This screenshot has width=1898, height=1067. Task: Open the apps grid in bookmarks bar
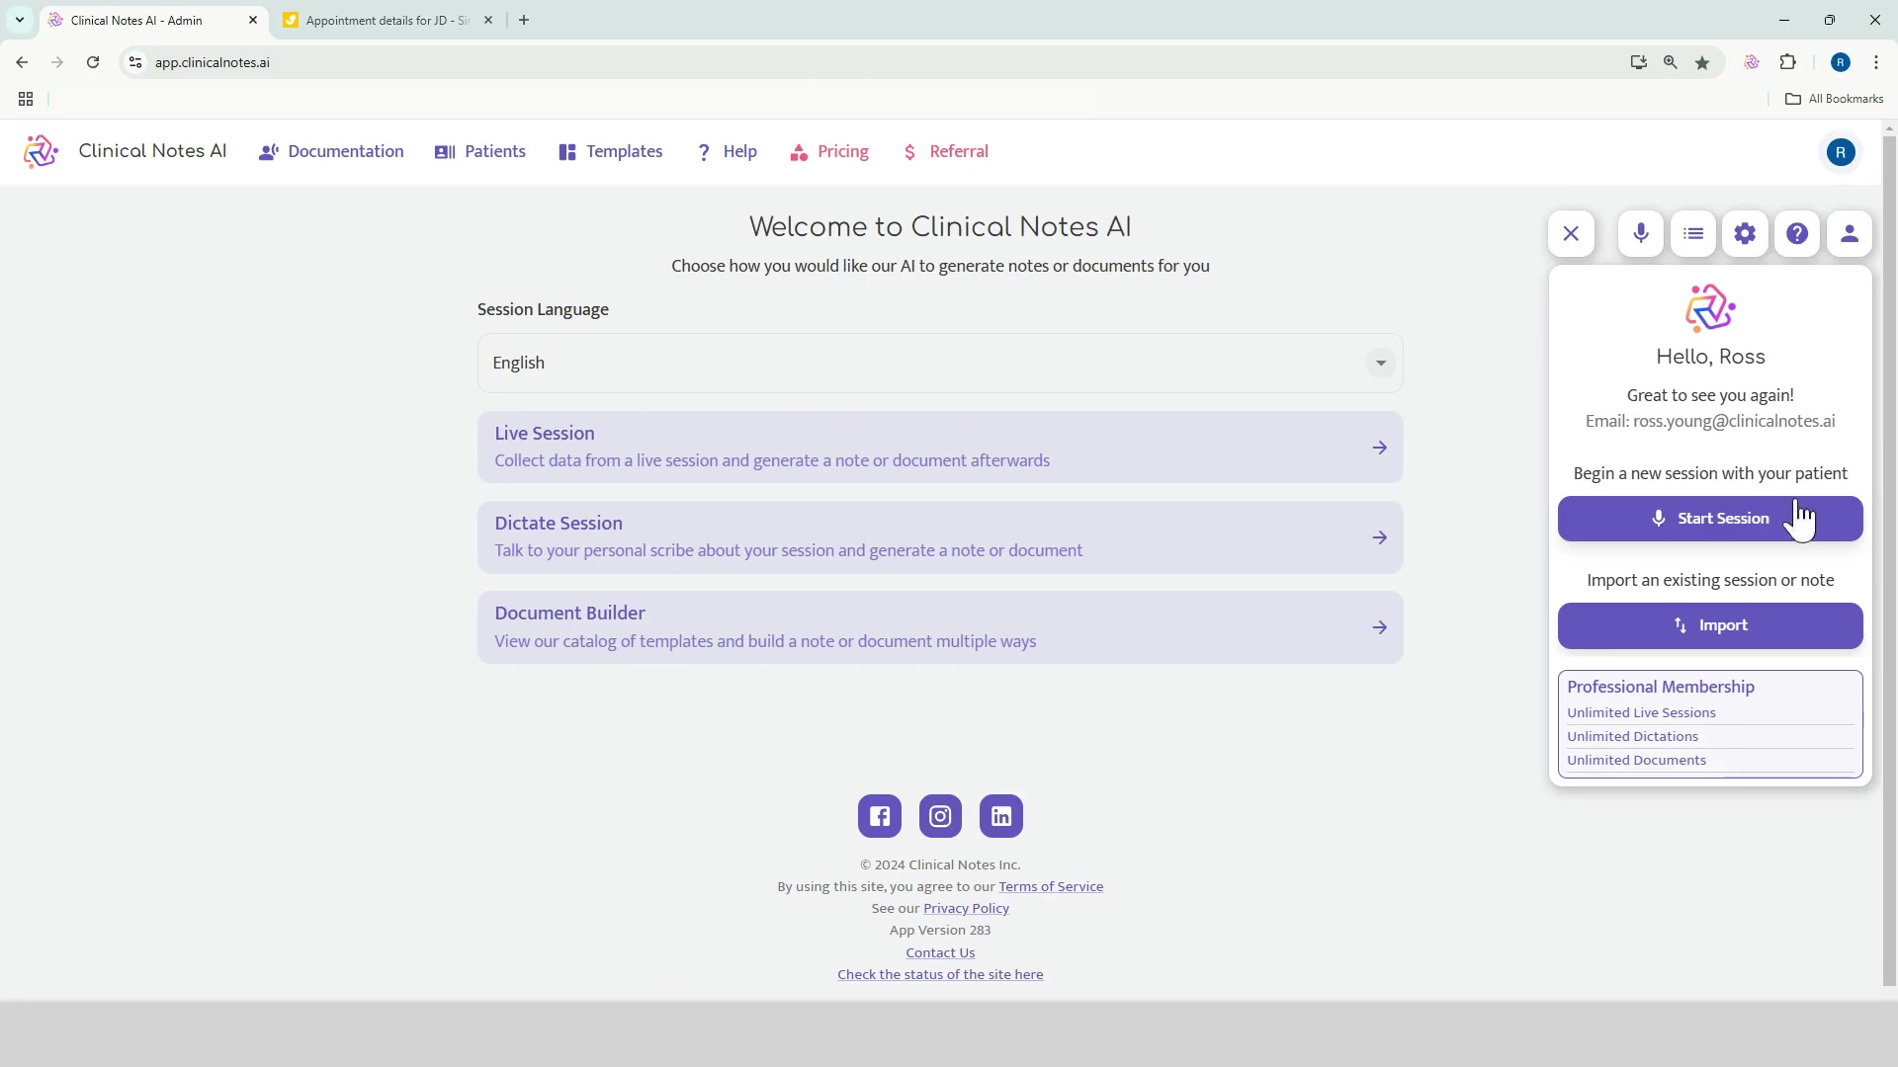click(x=26, y=99)
